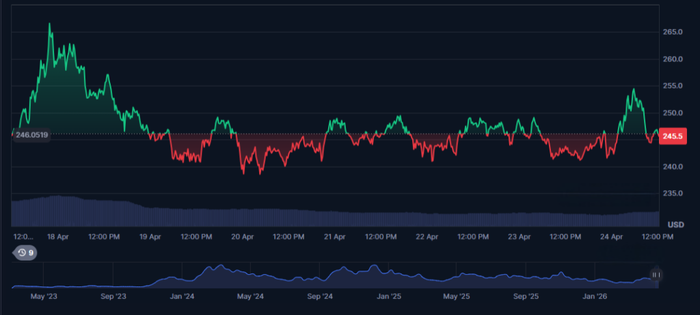Click the 235.0 price axis label

coord(673,194)
